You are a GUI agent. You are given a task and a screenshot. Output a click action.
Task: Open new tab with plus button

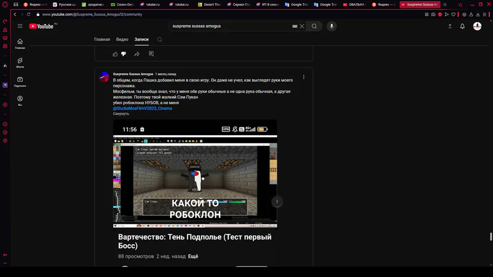445,4
